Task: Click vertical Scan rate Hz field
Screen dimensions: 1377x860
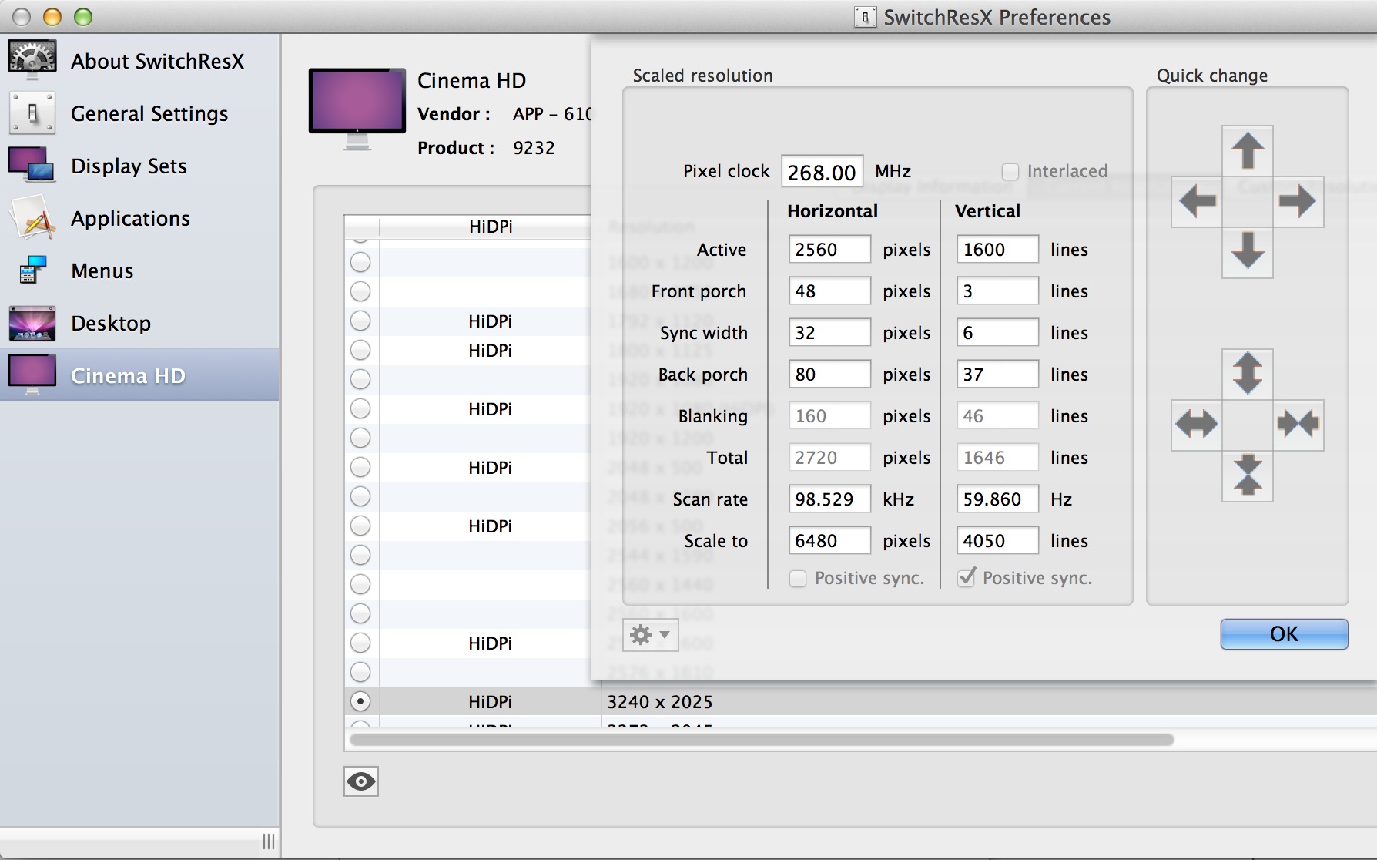Action: point(997,499)
